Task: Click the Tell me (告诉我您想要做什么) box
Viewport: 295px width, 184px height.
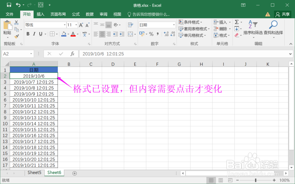Action: [x=149, y=14]
